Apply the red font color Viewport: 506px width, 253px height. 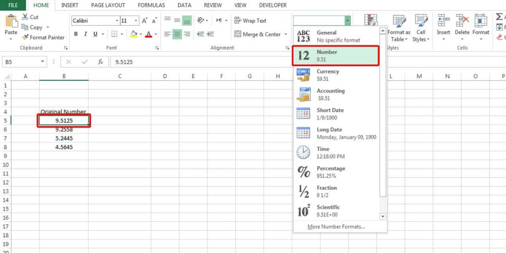pyautogui.click(x=148, y=34)
